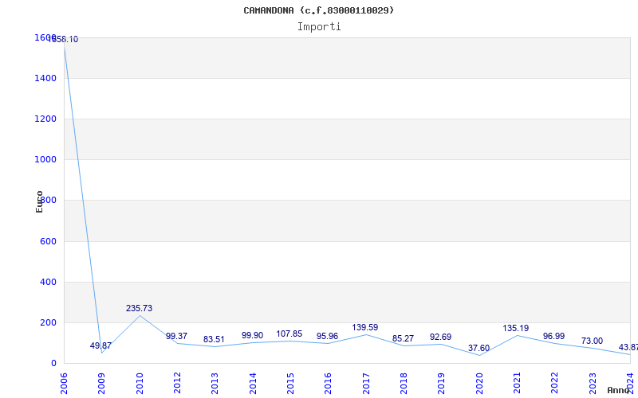Image resolution: width=638 pixels, height=398 pixels.
Task: Click the 135.19 value label
Action: [x=515, y=328]
